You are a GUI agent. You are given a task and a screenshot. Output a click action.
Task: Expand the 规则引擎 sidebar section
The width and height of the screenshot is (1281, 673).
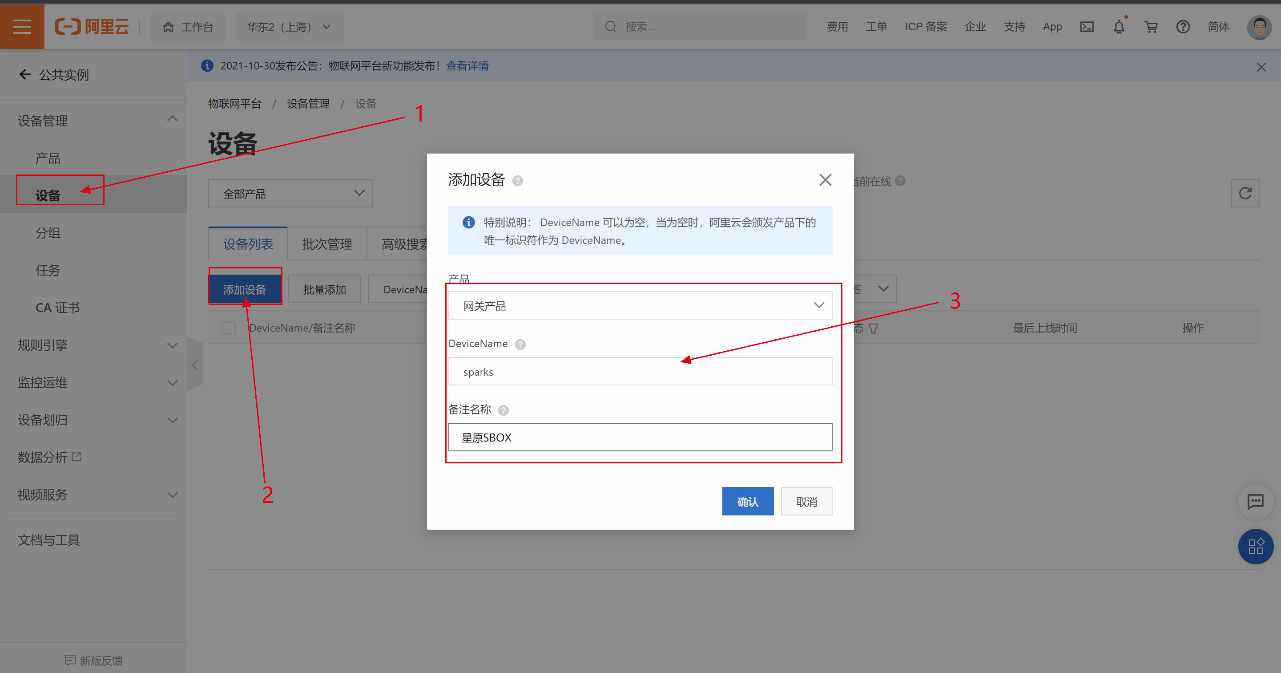click(x=97, y=345)
